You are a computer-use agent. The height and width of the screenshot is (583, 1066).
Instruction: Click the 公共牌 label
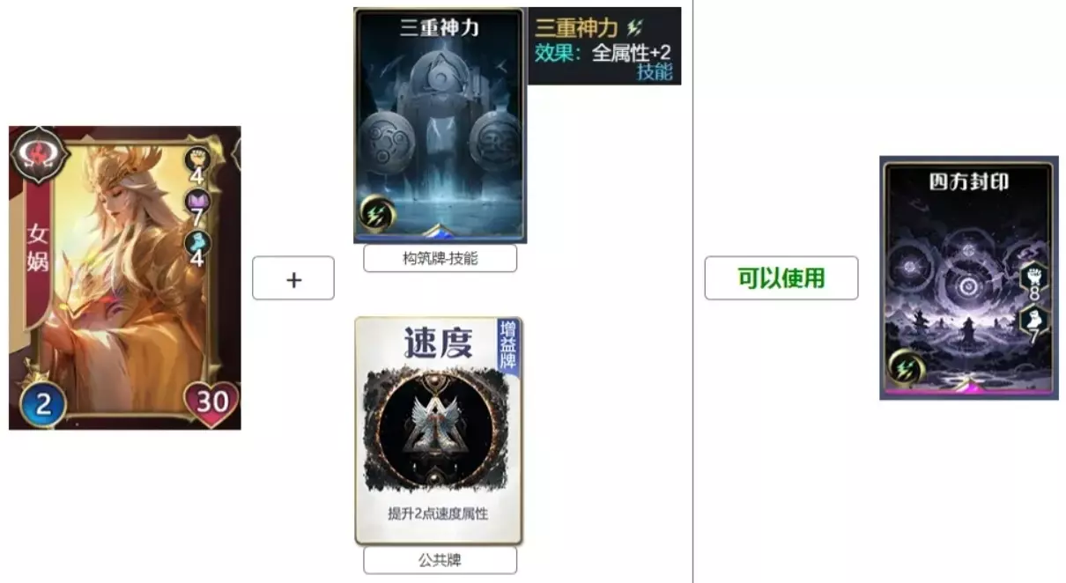point(440,560)
